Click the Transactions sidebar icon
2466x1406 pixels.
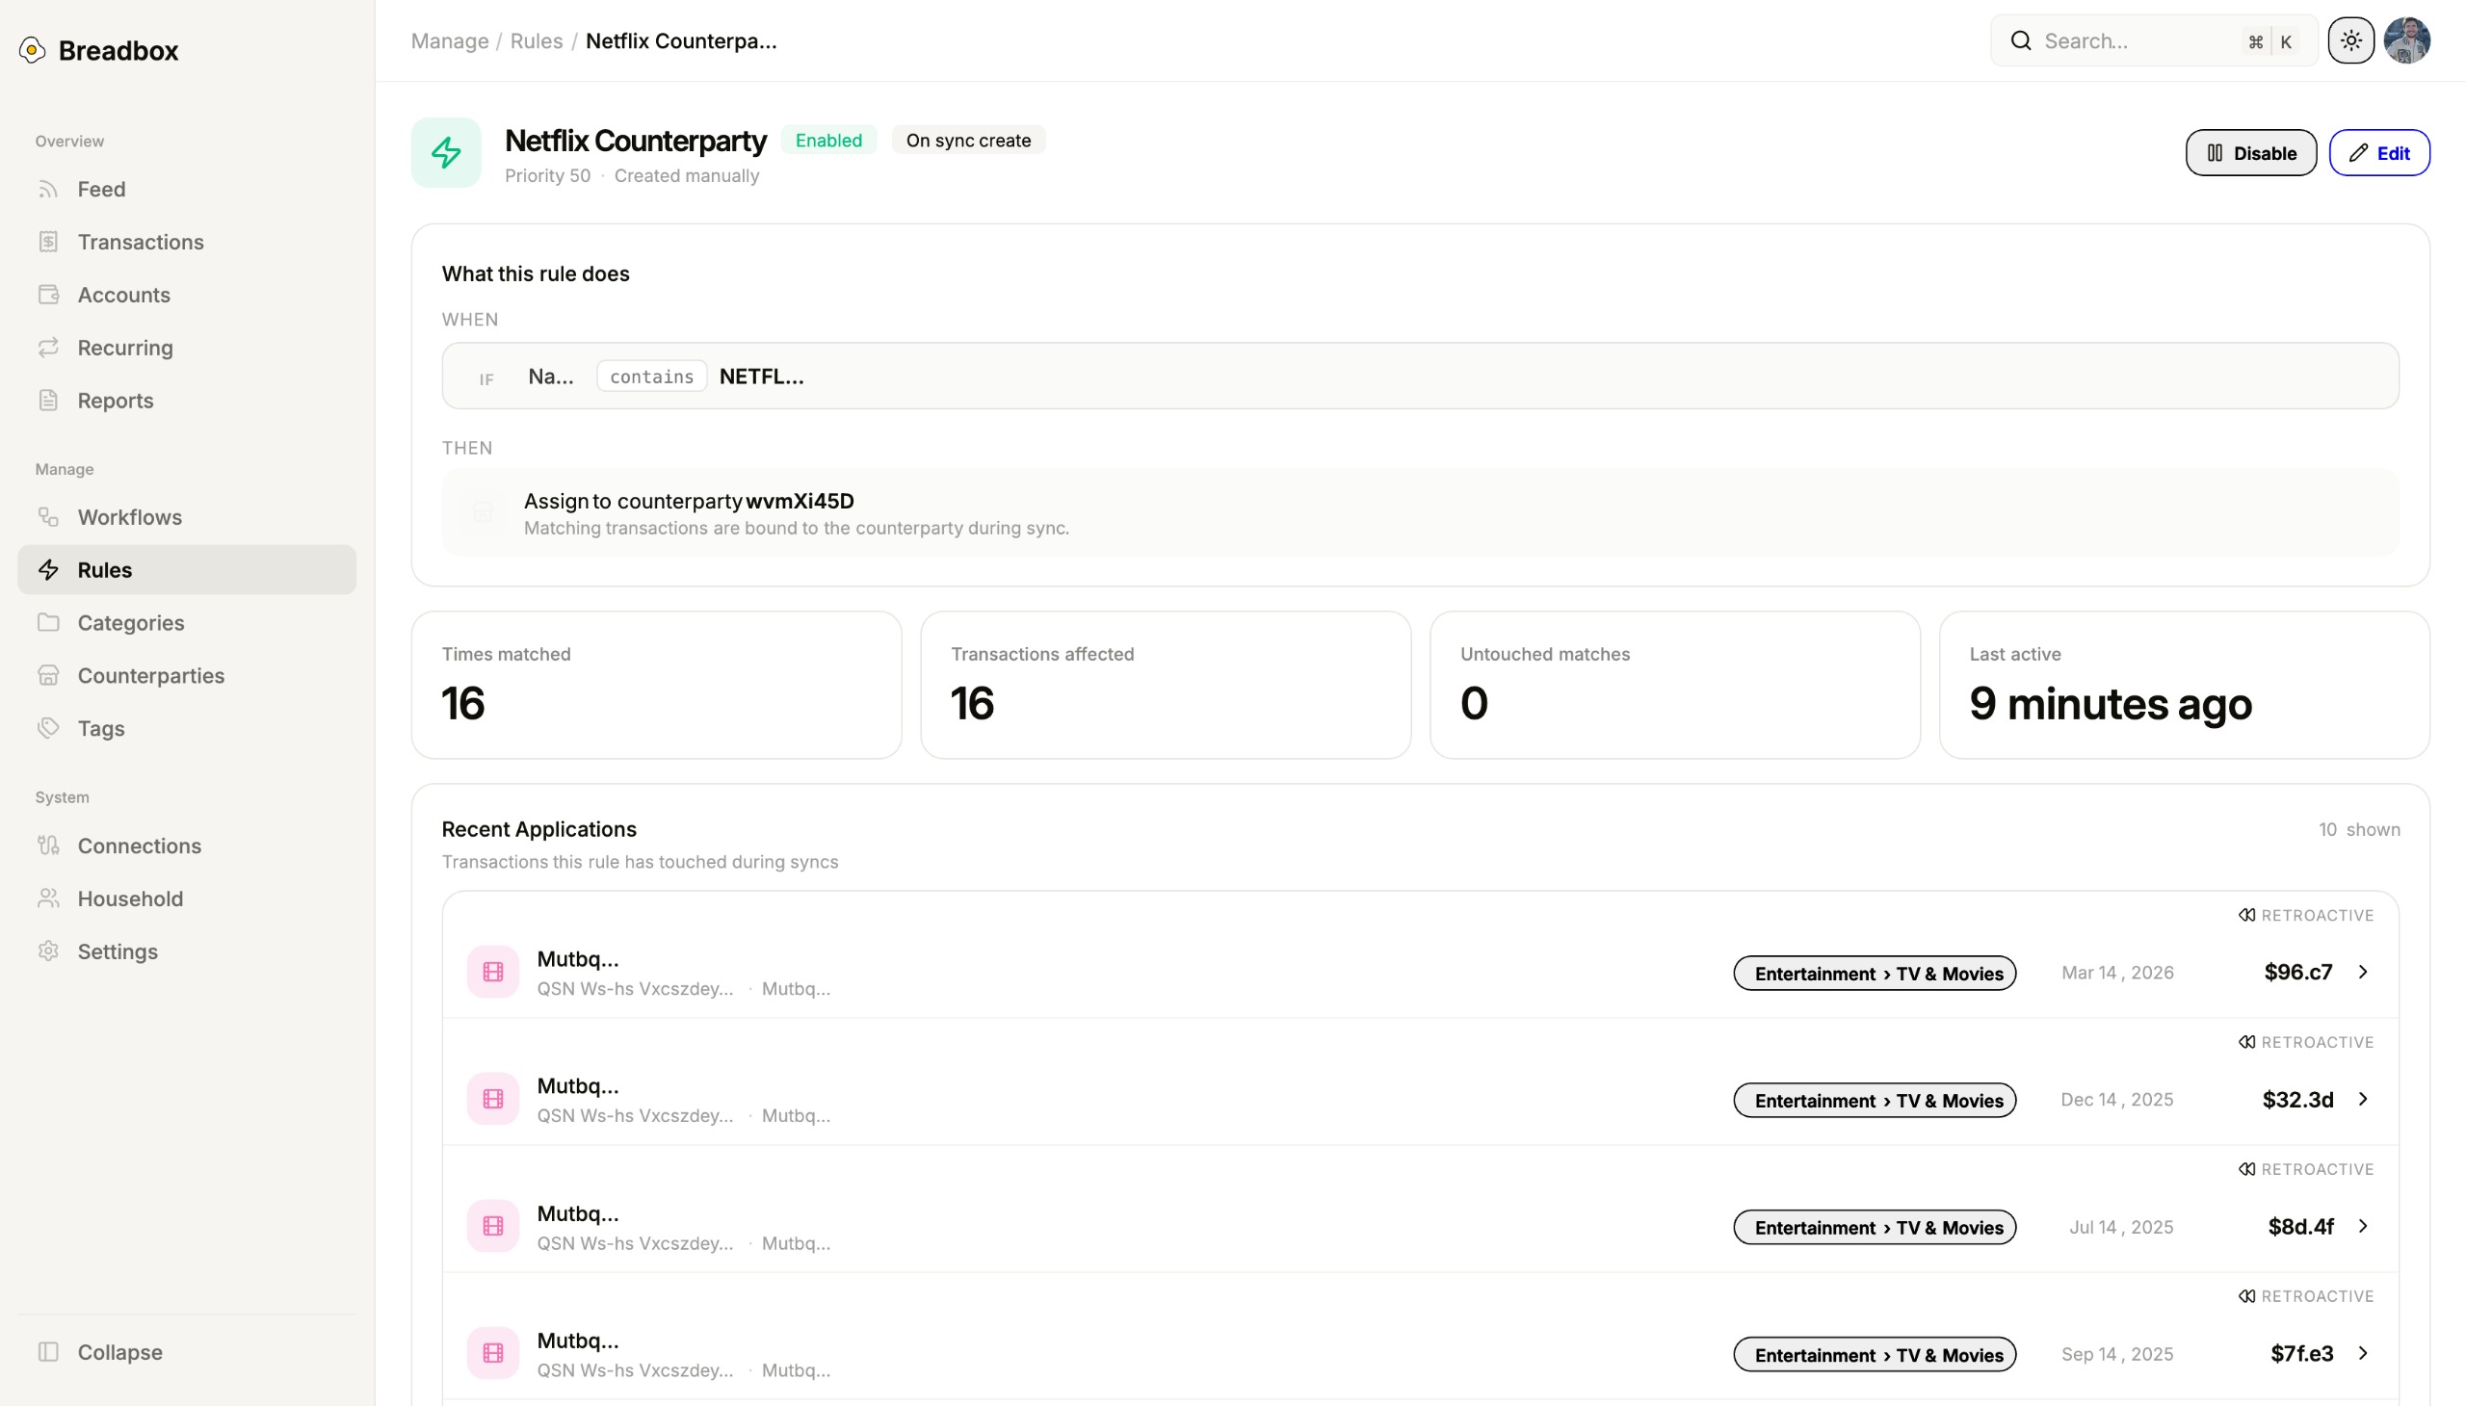click(x=48, y=242)
